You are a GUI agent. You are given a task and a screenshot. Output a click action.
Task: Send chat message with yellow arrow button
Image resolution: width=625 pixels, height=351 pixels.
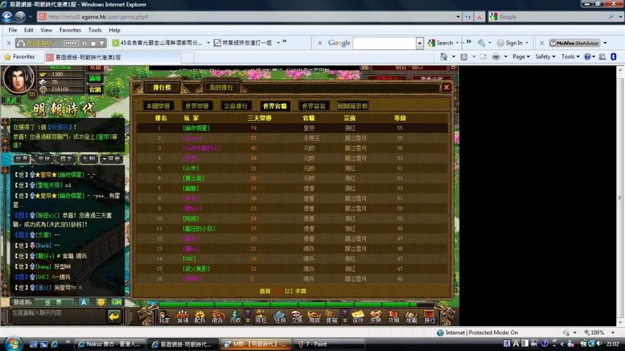click(114, 315)
